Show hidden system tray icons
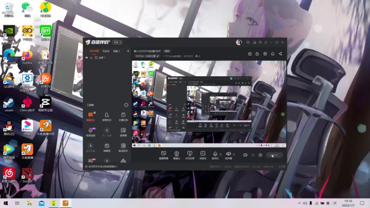Image resolution: width=370 pixels, height=208 pixels. tap(299, 203)
